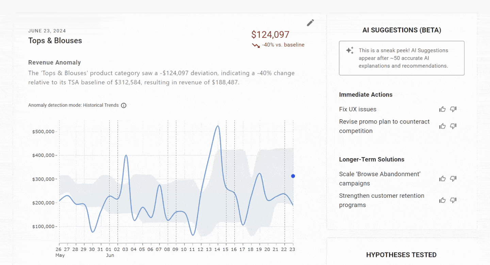Click the 'AI Suggestions (Beta)' heading
The height and width of the screenshot is (265, 490).
pyautogui.click(x=402, y=30)
